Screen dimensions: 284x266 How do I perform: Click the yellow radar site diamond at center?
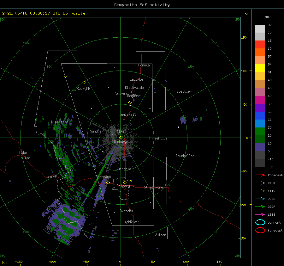coord(121,138)
